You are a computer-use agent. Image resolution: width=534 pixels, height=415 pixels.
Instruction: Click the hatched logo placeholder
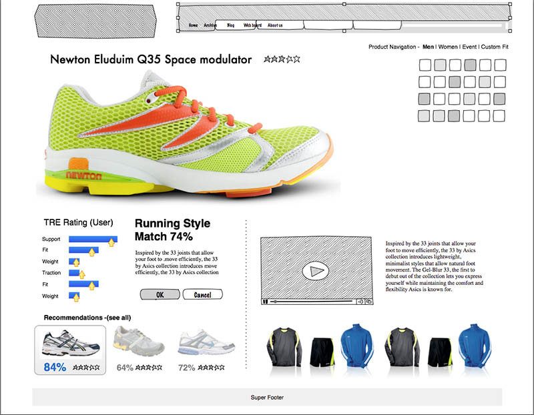[95, 21]
